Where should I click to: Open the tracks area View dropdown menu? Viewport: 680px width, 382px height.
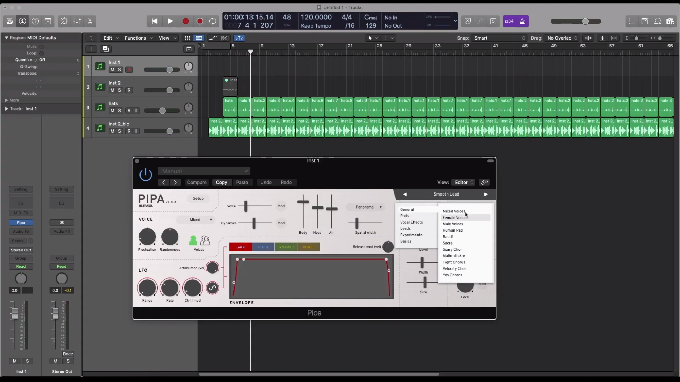pos(167,38)
